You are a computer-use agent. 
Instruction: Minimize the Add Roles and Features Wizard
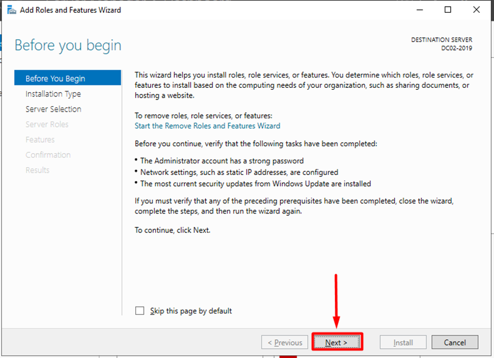pos(419,10)
